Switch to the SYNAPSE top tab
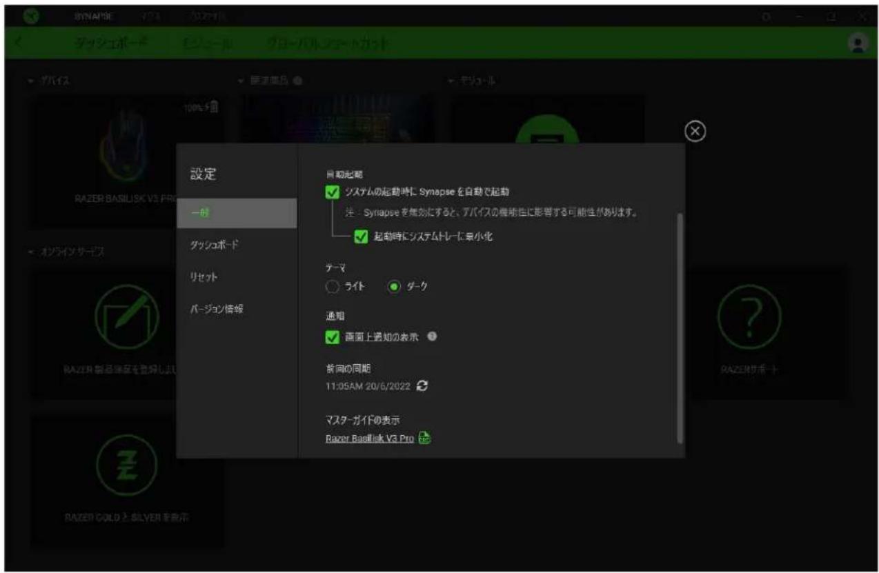Viewport: 879px width, 573px height. pos(95,15)
